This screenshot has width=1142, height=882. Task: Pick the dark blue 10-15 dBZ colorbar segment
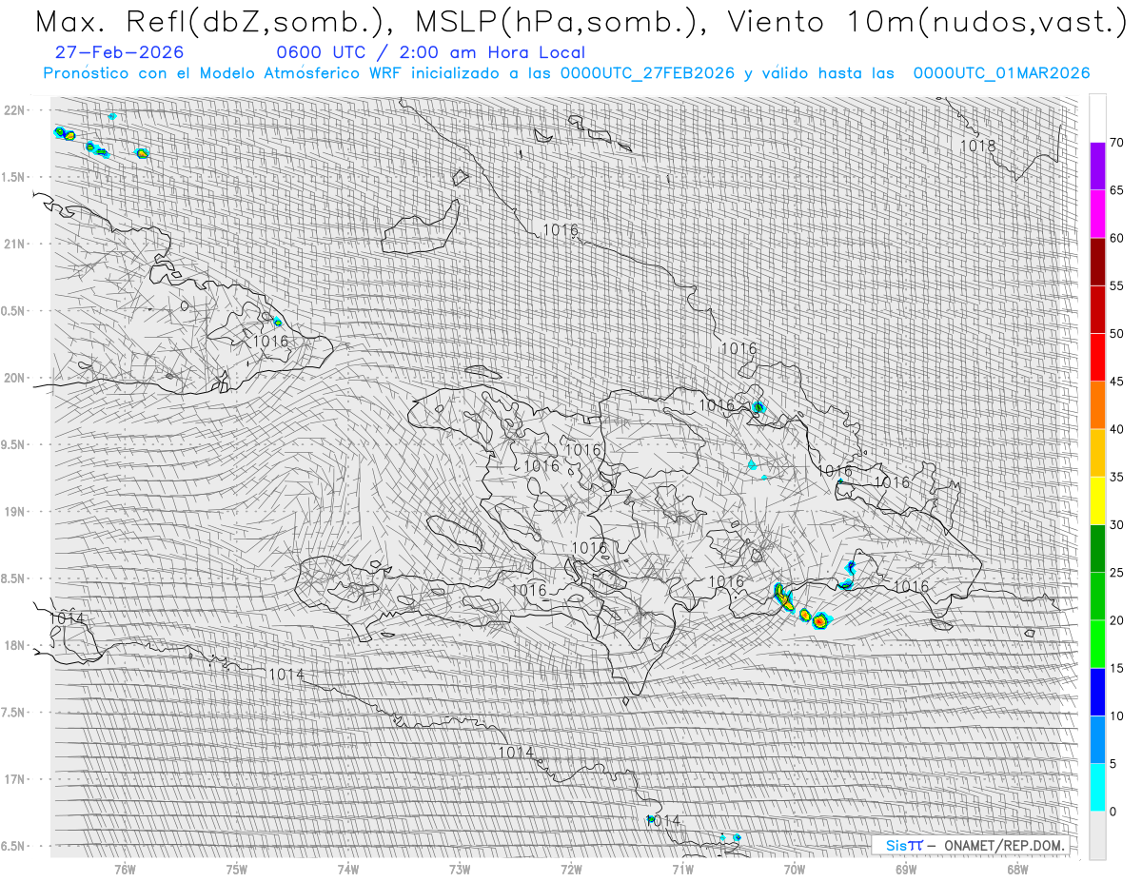pyautogui.click(x=1097, y=692)
